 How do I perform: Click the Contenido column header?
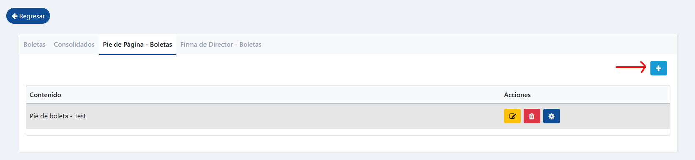(45, 95)
